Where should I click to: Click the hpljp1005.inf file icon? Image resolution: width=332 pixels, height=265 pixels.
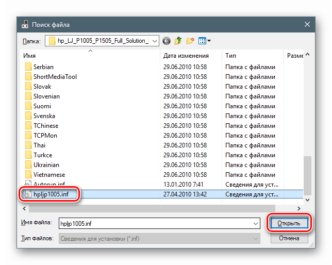point(27,194)
